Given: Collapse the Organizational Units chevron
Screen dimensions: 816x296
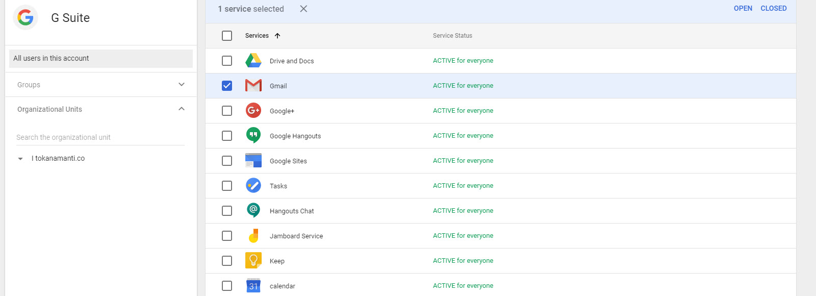Looking at the screenshot, I should (182, 109).
